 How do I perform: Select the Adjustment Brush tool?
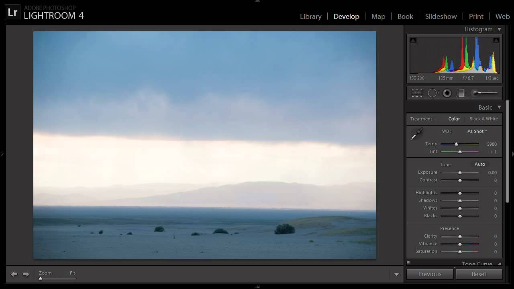pos(485,93)
